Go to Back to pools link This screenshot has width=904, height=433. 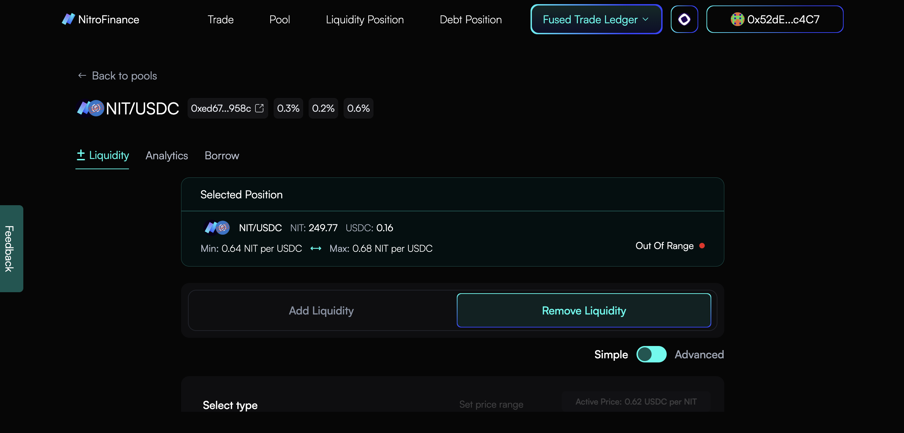coord(124,76)
